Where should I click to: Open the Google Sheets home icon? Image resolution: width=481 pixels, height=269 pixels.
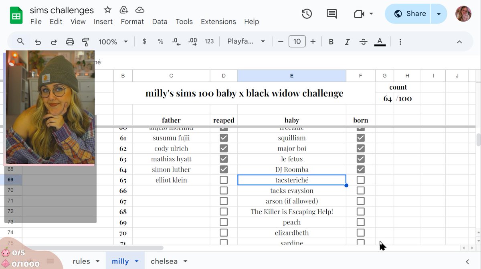click(16, 16)
